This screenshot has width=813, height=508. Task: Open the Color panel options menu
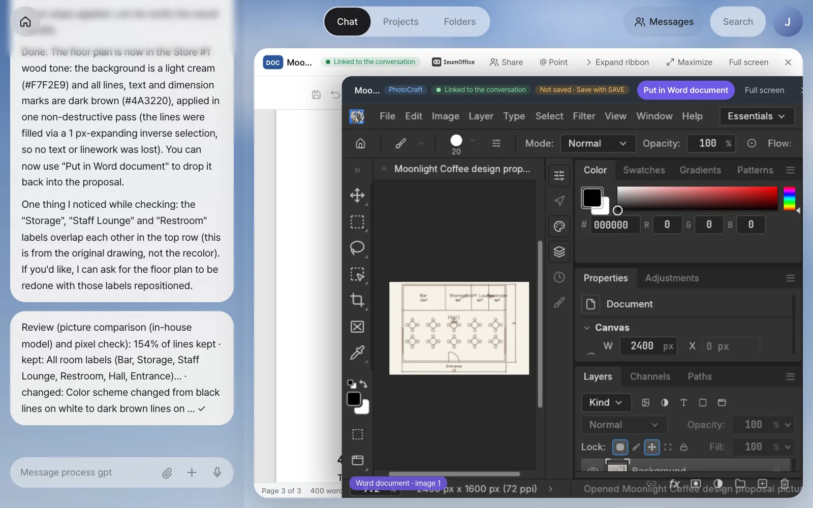790,170
